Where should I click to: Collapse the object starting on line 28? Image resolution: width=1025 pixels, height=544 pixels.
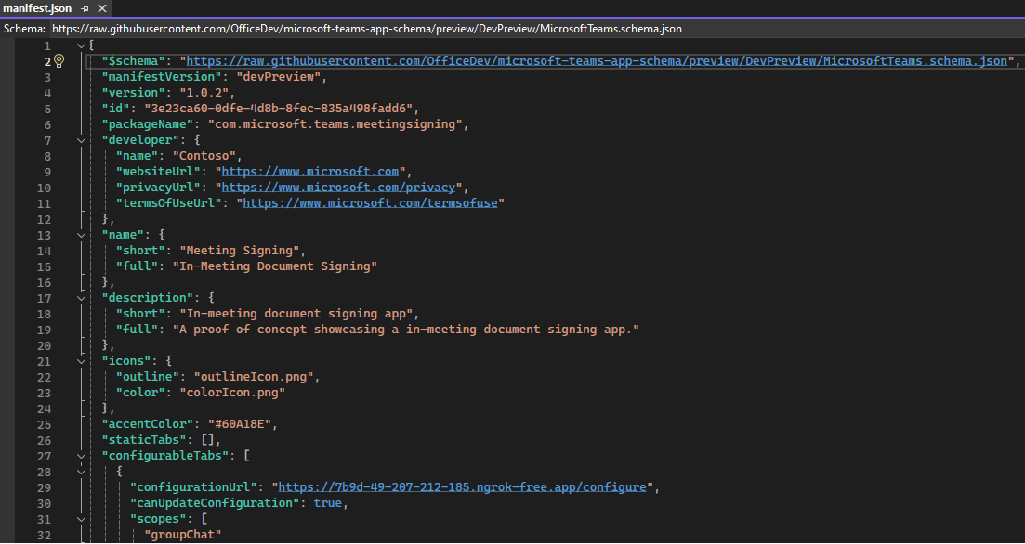pos(81,473)
